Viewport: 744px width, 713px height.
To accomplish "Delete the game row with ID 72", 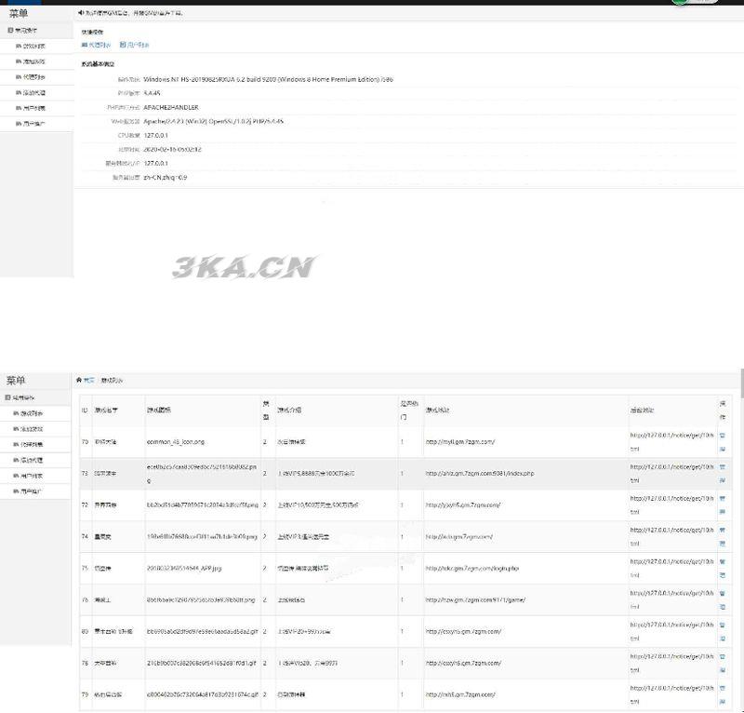I will tap(723, 497).
